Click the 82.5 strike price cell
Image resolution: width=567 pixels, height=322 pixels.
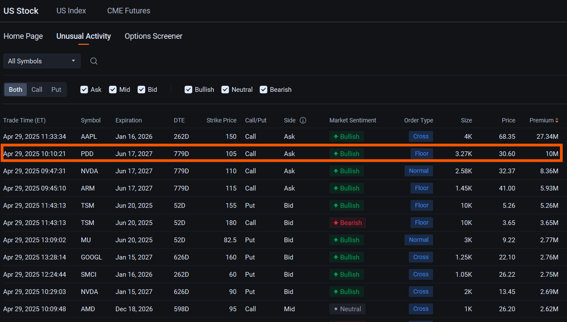pos(230,240)
